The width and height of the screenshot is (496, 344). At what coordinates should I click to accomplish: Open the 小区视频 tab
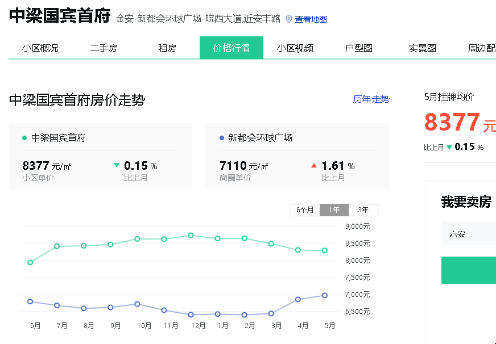(x=295, y=48)
